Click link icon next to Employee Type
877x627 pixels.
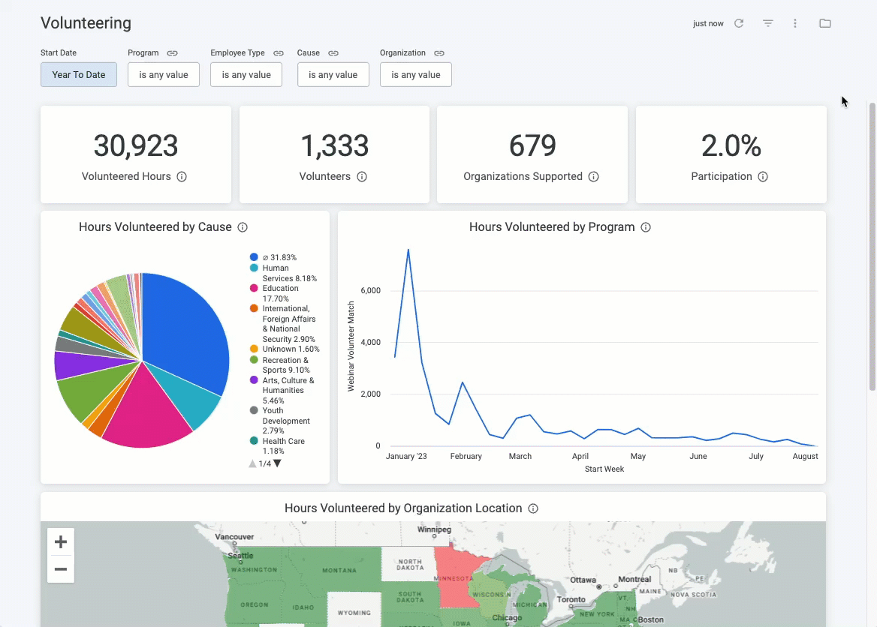[279, 53]
